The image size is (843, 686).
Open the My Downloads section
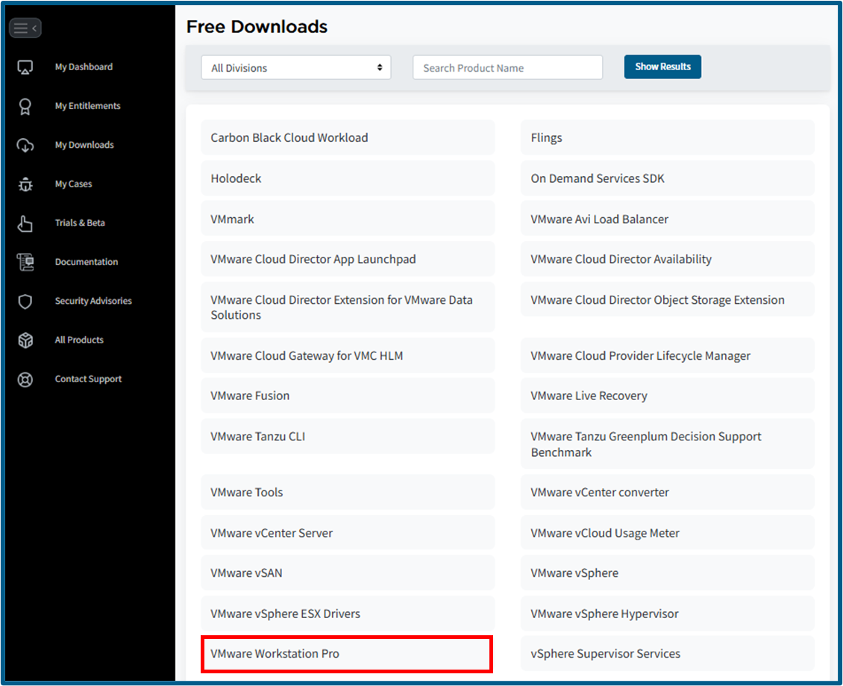click(84, 145)
